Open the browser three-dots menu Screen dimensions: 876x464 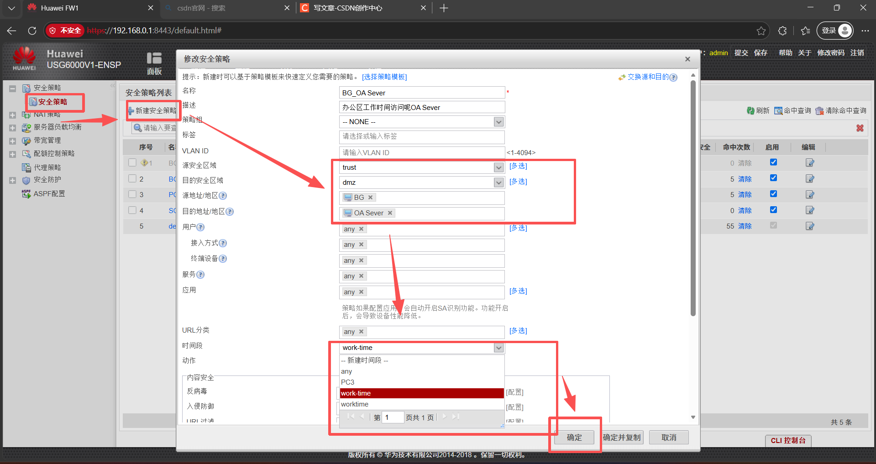[x=865, y=31]
